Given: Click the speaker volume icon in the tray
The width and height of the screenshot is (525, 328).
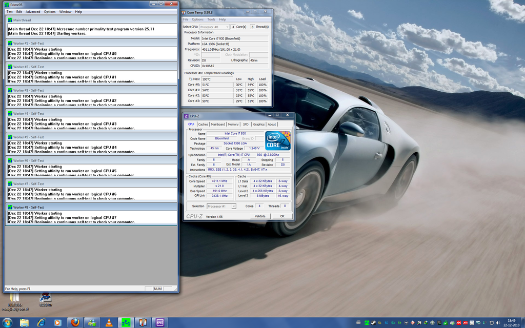Looking at the screenshot, I should pos(498,323).
